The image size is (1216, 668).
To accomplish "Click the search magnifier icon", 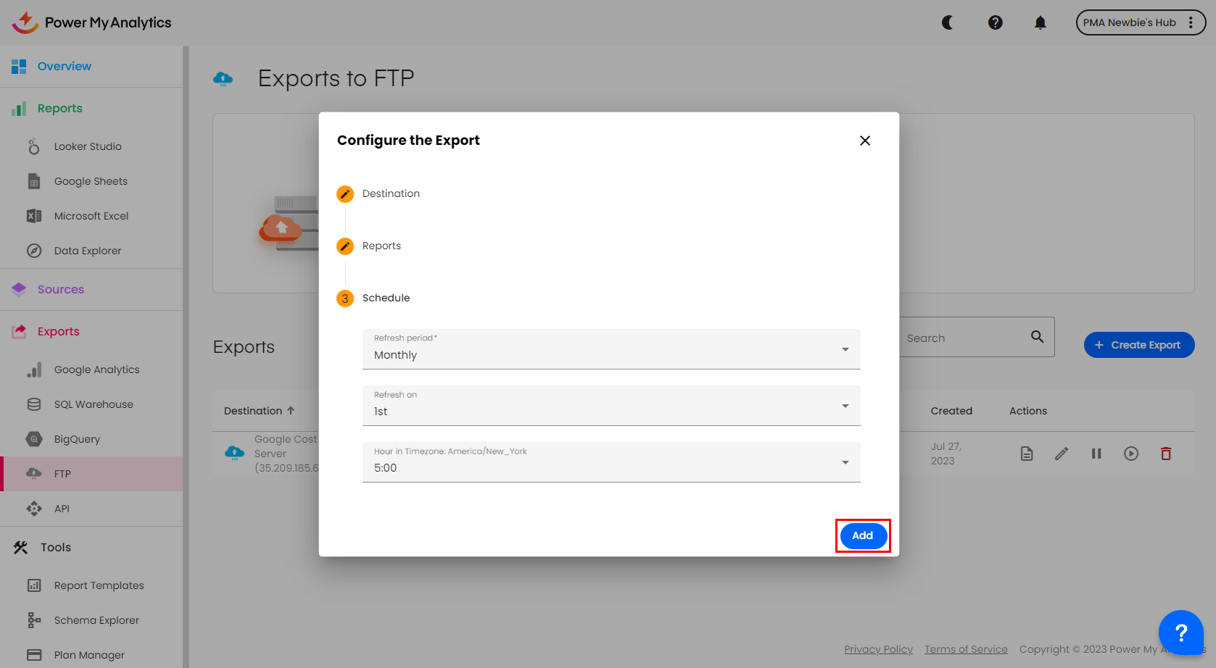I will tap(1038, 337).
